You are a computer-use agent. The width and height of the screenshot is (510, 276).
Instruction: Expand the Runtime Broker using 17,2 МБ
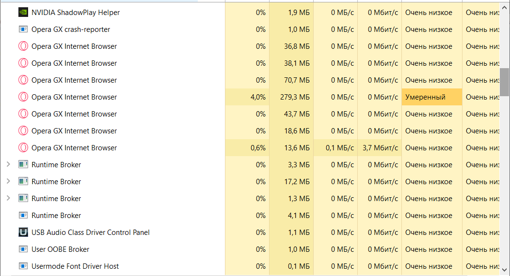tap(8, 182)
